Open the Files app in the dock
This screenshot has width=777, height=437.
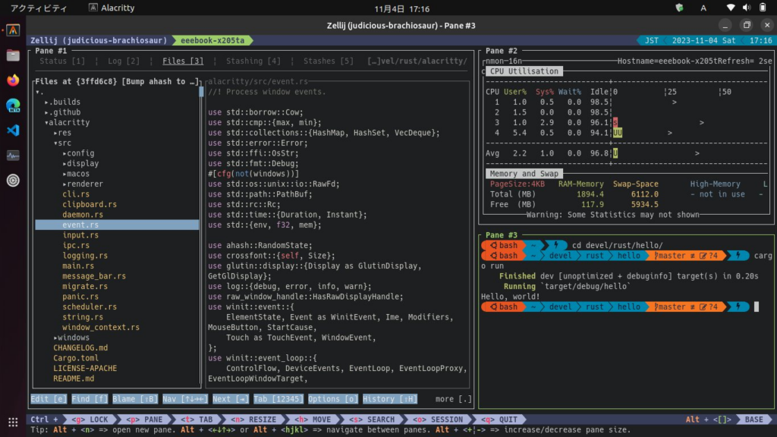[13, 55]
